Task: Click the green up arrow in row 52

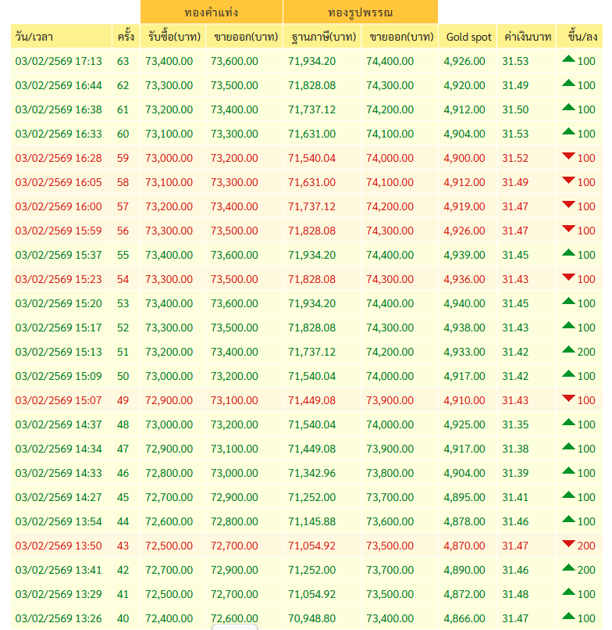Action: coord(568,325)
